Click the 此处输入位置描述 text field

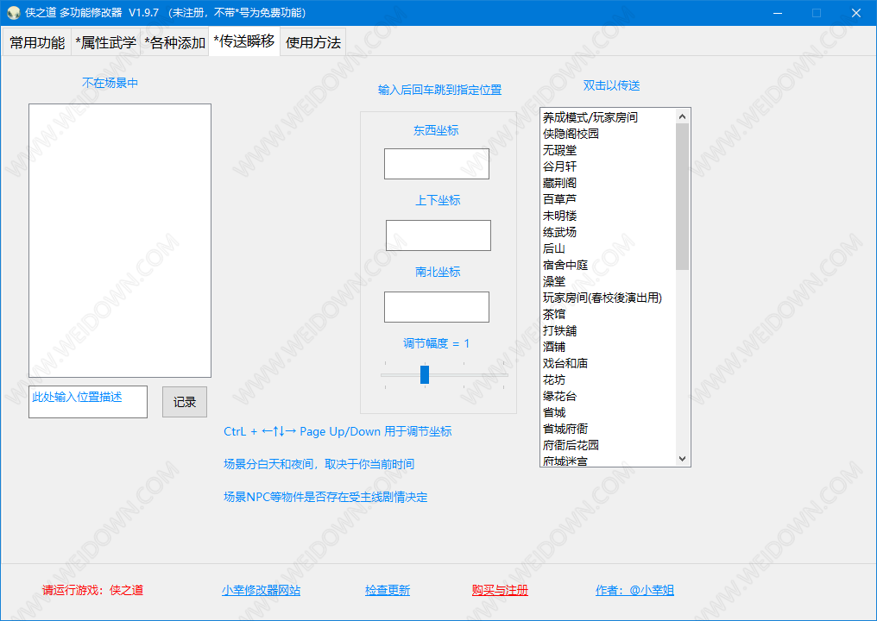(88, 402)
